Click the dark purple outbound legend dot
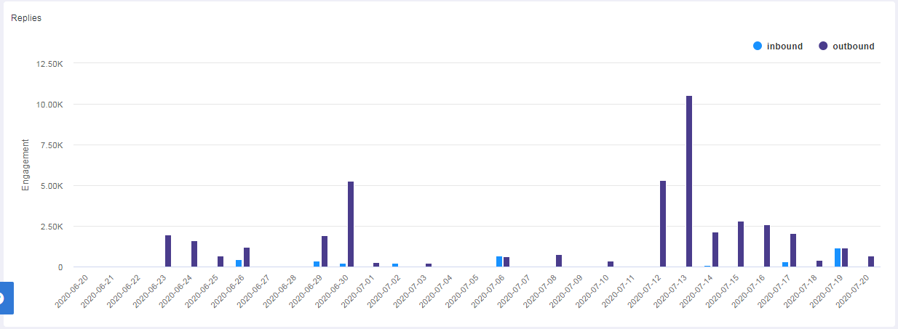This screenshot has height=329, width=898. point(823,46)
